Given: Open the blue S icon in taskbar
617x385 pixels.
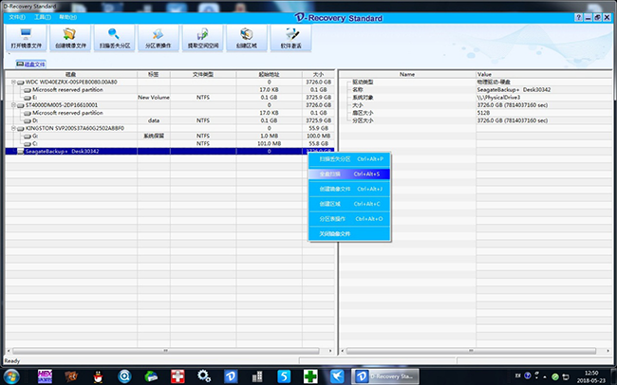Looking at the screenshot, I should click(x=283, y=376).
